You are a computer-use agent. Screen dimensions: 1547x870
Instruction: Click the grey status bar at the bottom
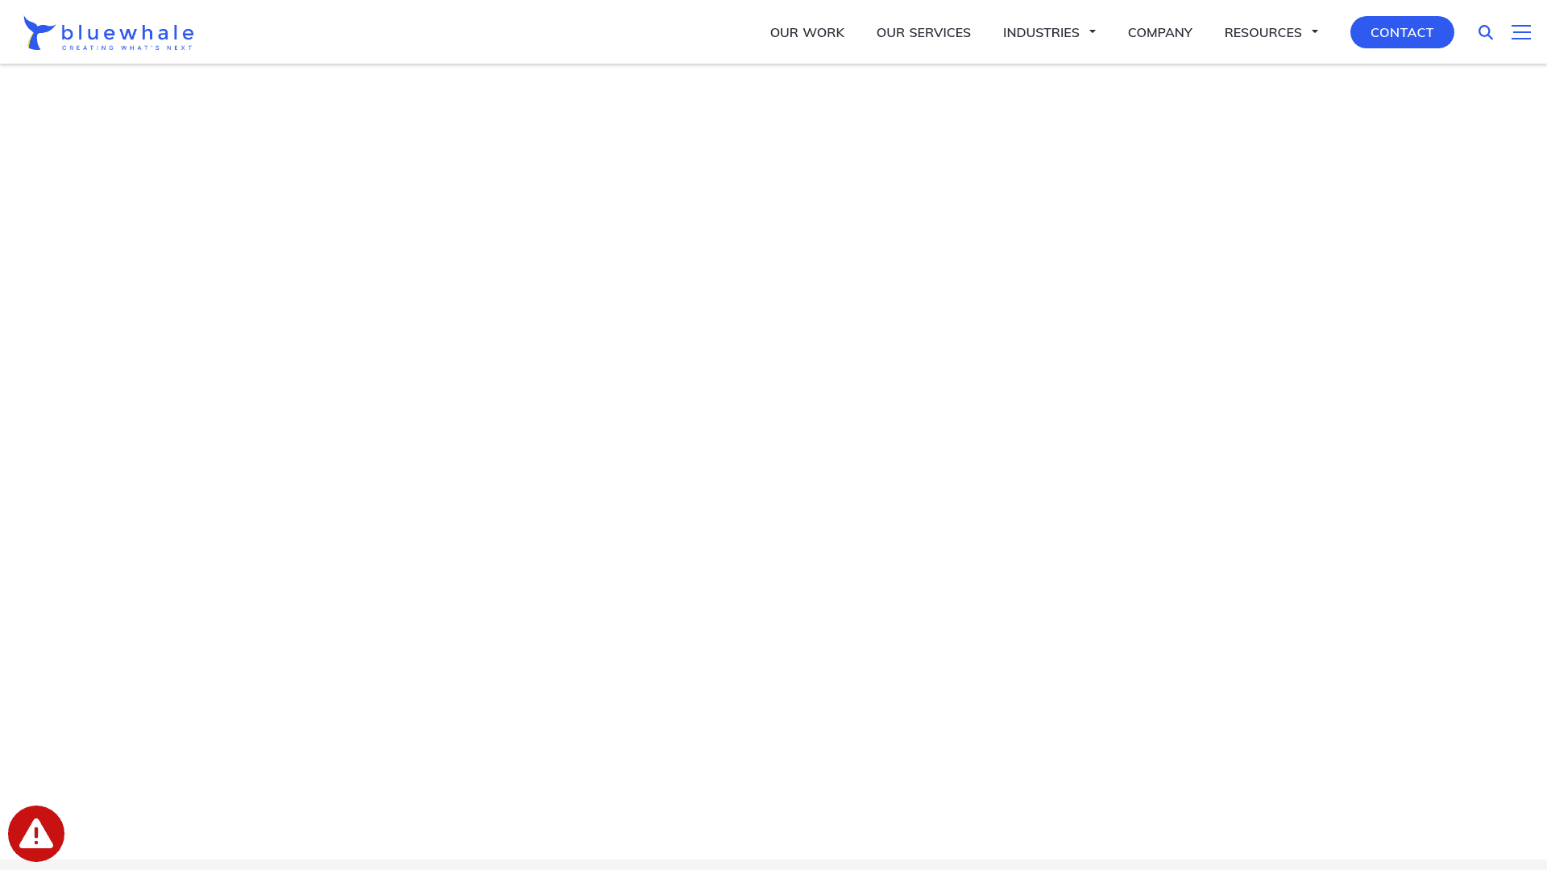pos(773,865)
